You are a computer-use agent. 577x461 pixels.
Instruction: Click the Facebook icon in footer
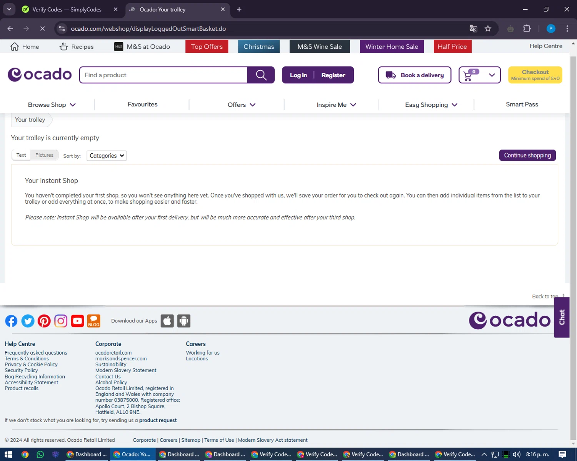tap(11, 321)
